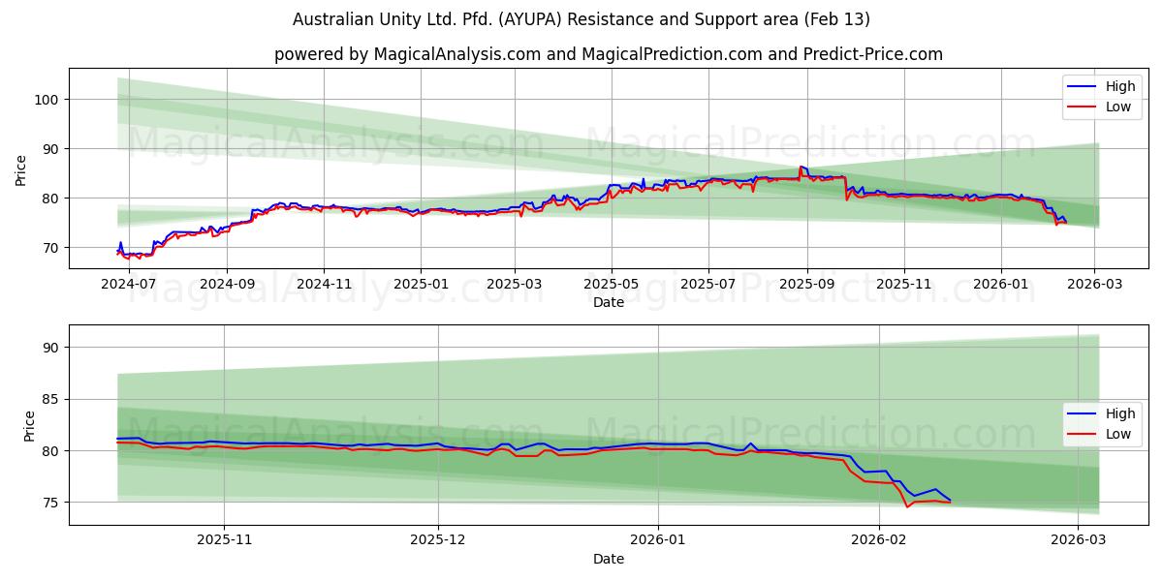Click the '2024-07' tick label

coord(129,284)
